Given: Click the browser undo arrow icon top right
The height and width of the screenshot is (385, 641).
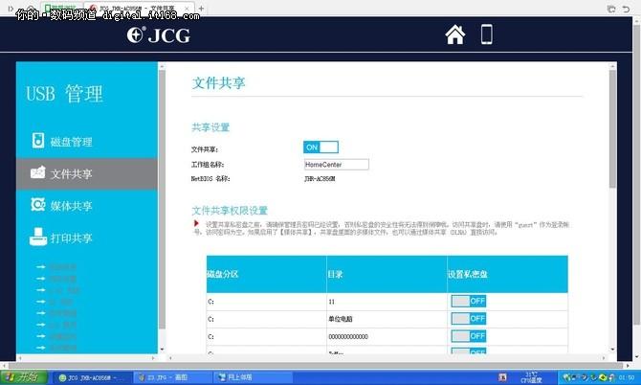Looking at the screenshot, I should (627, 9).
